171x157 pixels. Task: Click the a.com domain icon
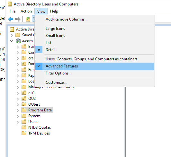[x=18, y=41]
